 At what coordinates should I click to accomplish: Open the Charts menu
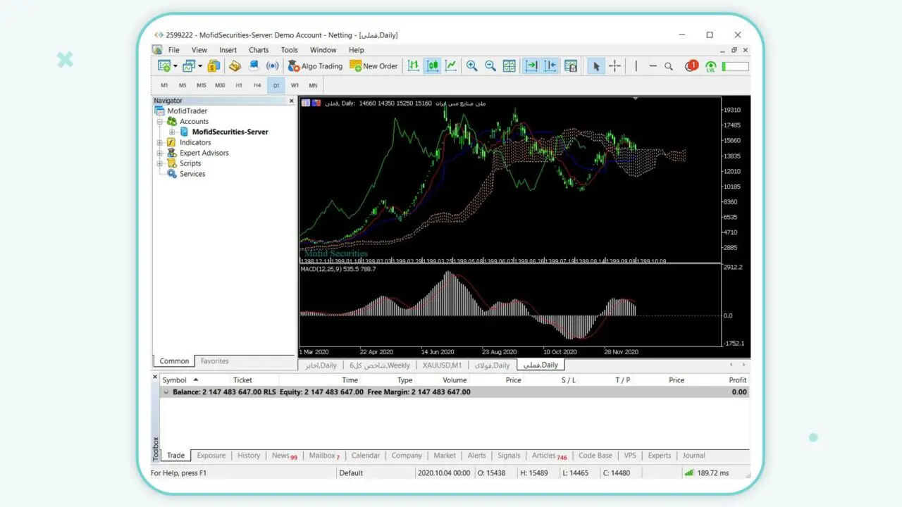pos(258,50)
